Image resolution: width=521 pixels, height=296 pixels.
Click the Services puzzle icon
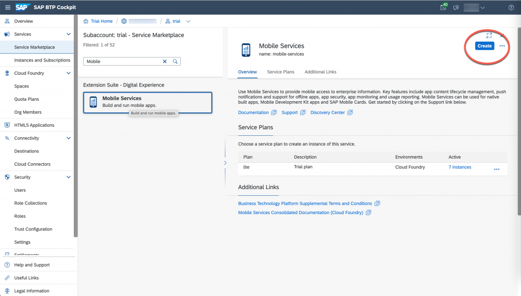[x=7, y=34]
